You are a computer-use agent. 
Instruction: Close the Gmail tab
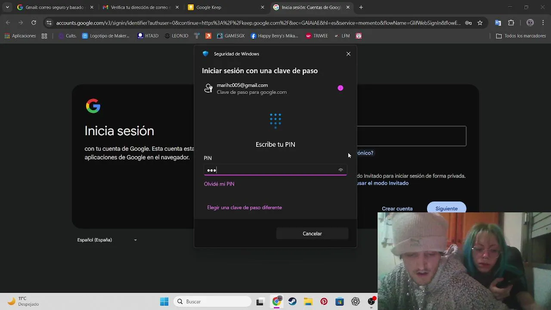pyautogui.click(x=91, y=7)
